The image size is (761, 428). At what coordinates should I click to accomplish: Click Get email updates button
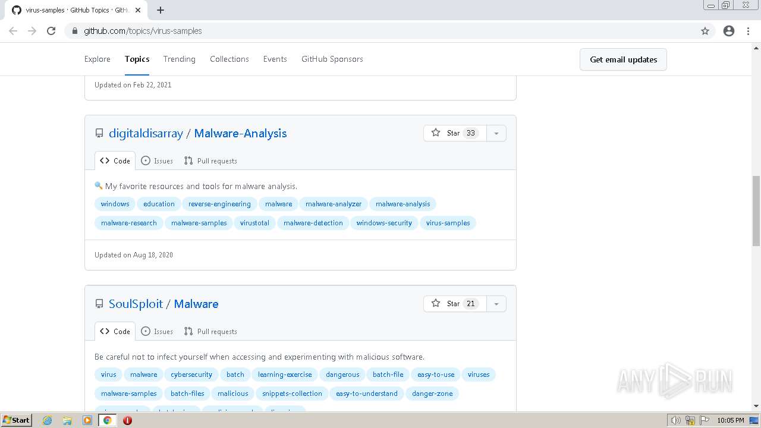(x=623, y=59)
